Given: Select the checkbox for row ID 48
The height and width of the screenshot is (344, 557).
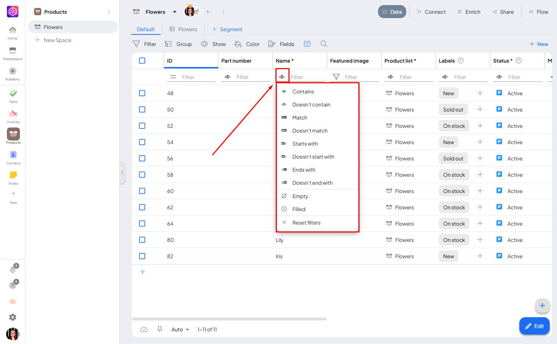Looking at the screenshot, I should (x=142, y=93).
